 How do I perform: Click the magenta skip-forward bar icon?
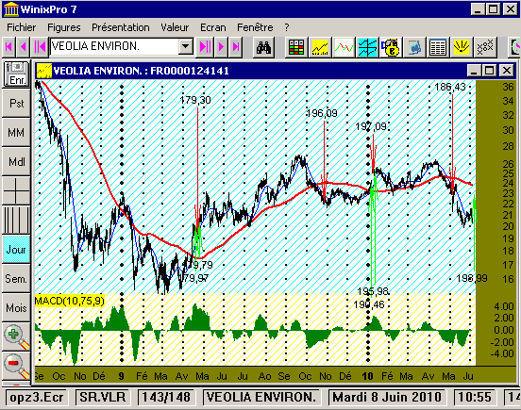click(x=205, y=47)
